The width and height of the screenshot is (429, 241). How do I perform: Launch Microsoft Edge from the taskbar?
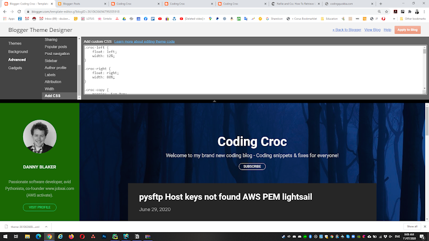(38, 237)
